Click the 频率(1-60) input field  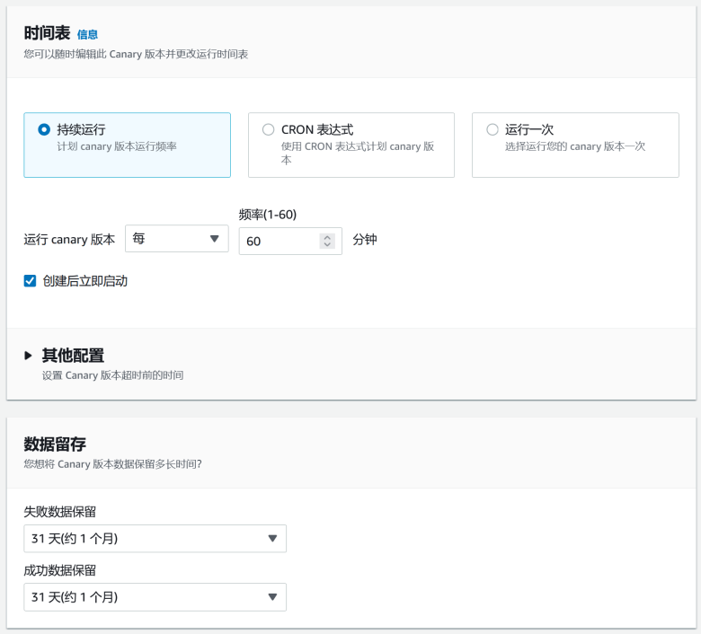coord(279,241)
